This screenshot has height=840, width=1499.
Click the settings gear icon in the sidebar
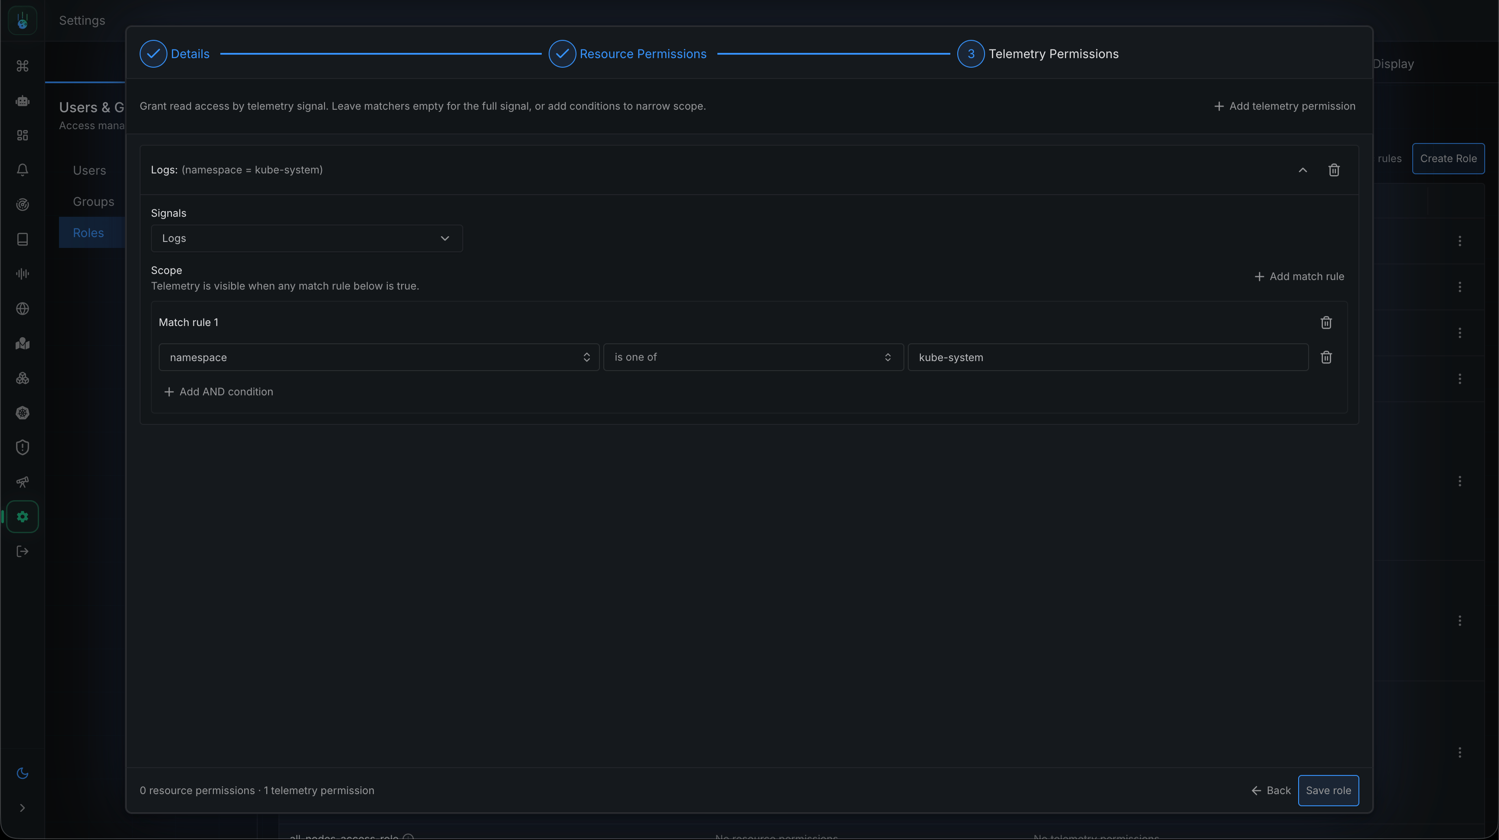(22, 517)
